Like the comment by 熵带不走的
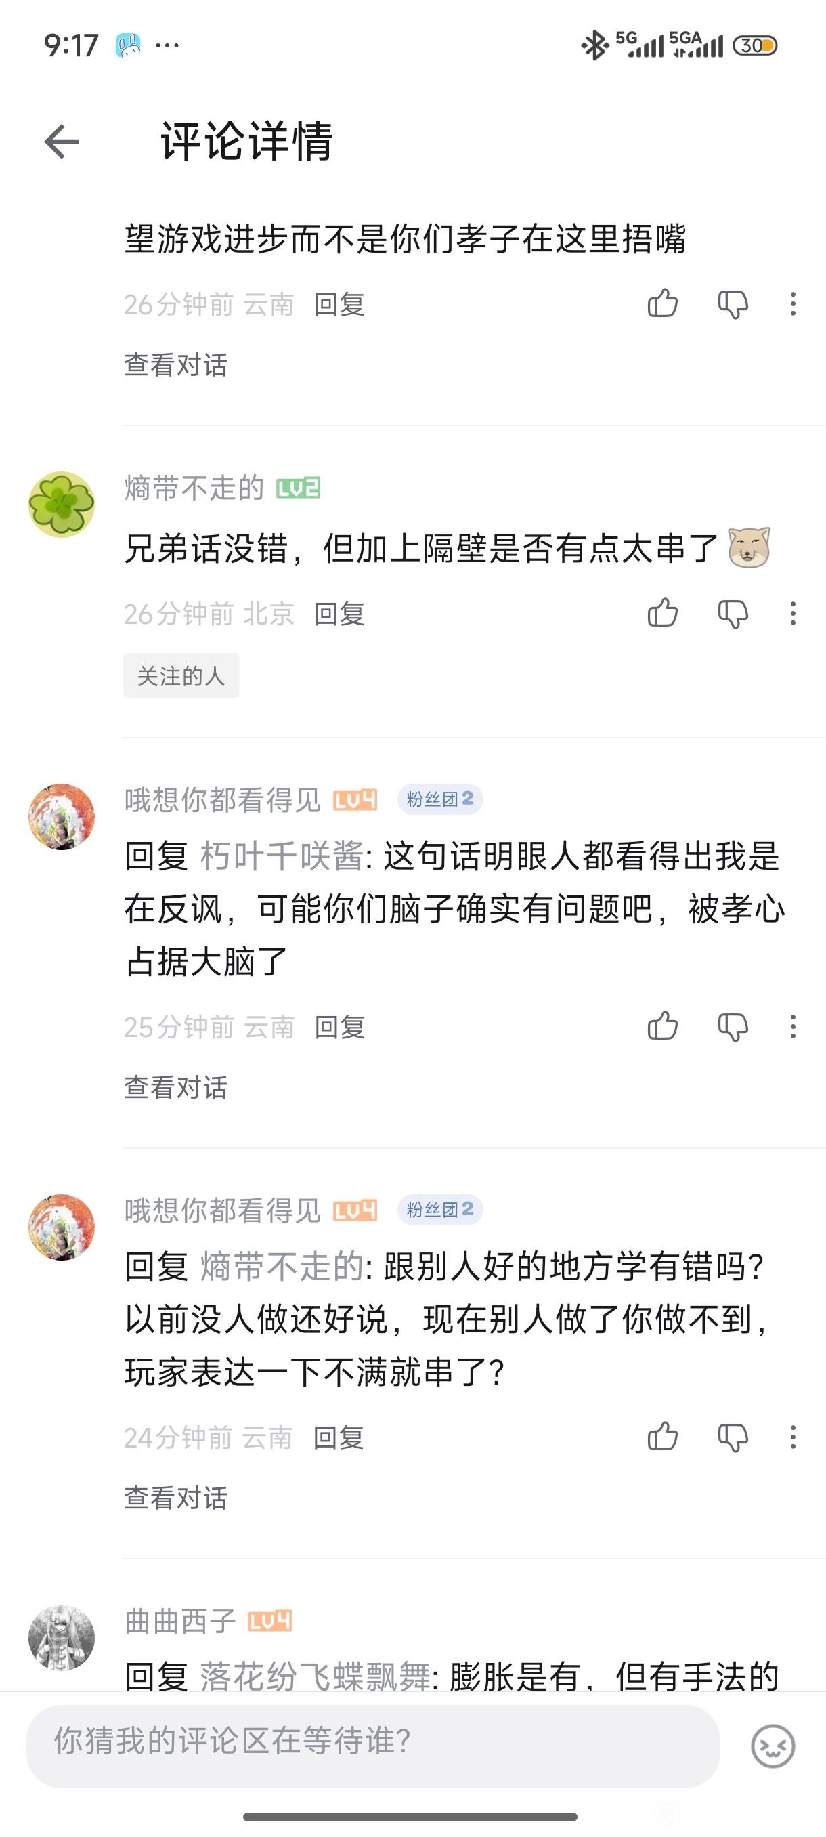The width and height of the screenshot is (826, 1837). 662,613
